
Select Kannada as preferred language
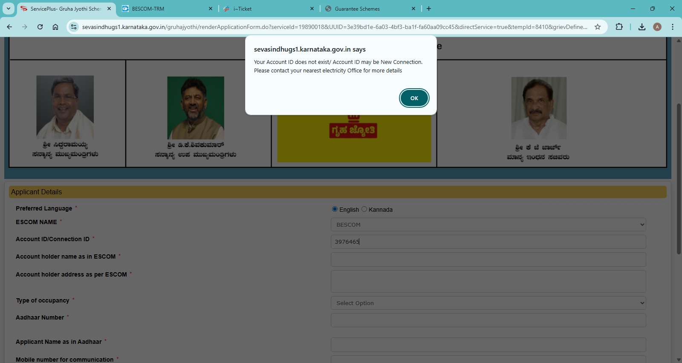pos(364,209)
